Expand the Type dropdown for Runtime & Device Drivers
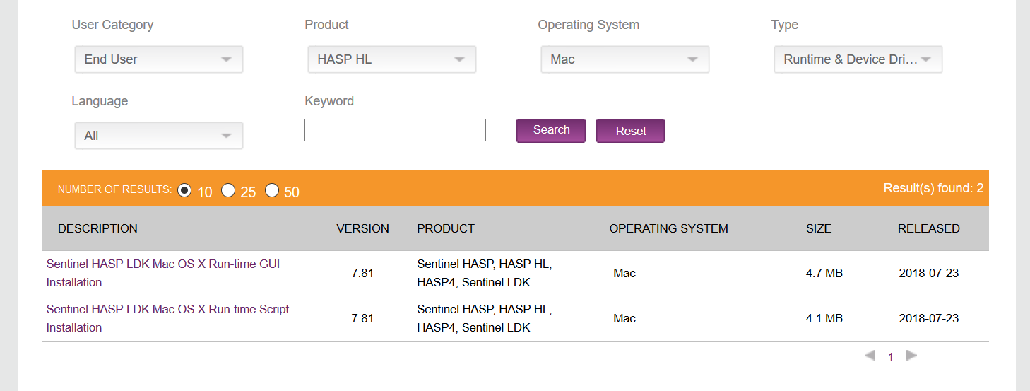The height and width of the screenshot is (391, 1030). pyautogui.click(x=858, y=59)
